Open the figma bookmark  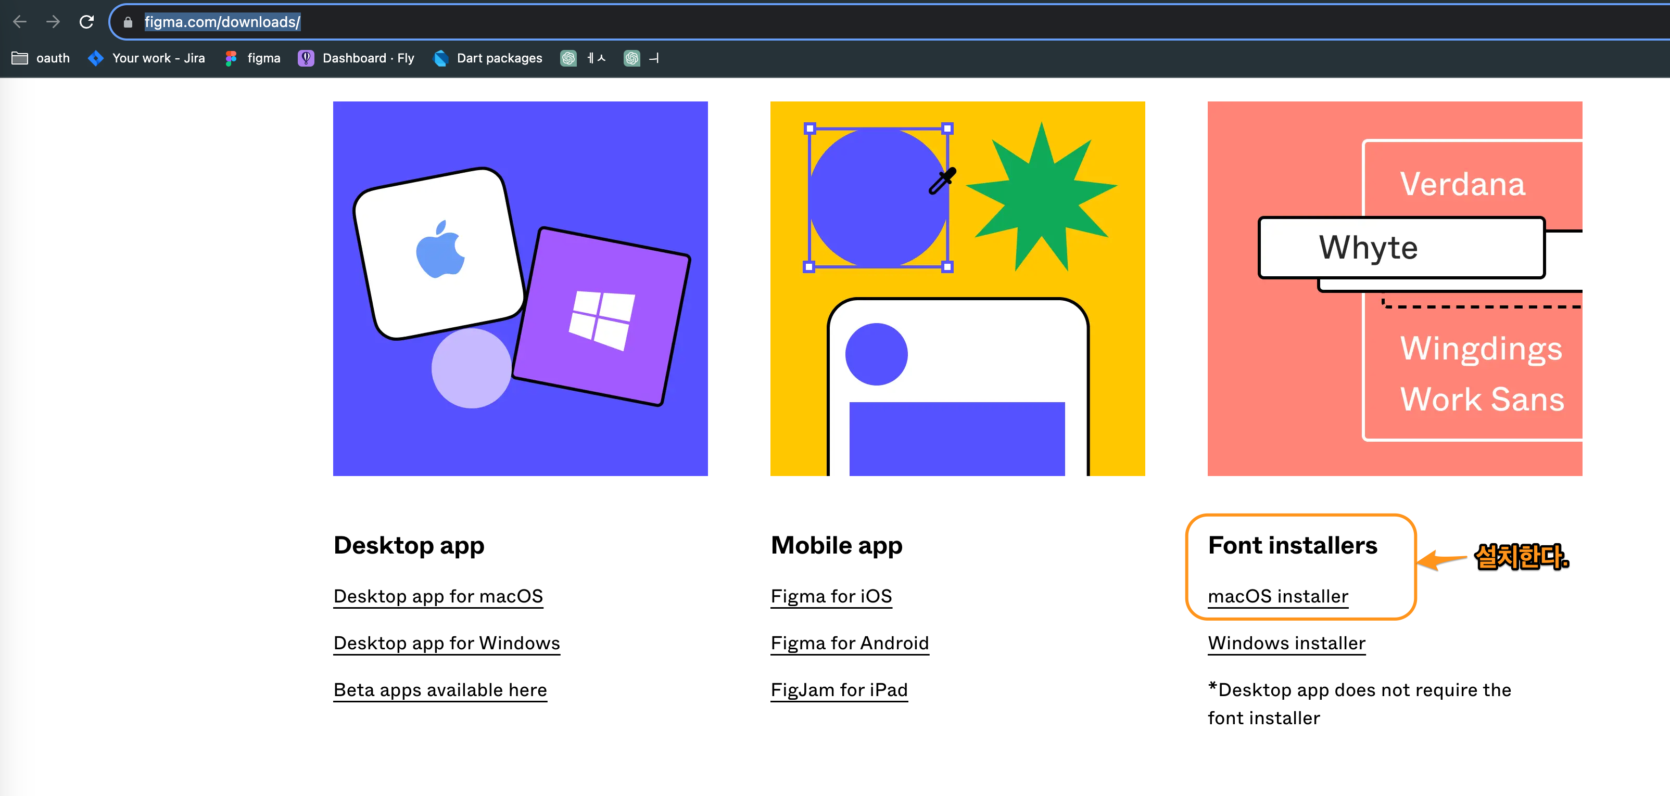(253, 58)
